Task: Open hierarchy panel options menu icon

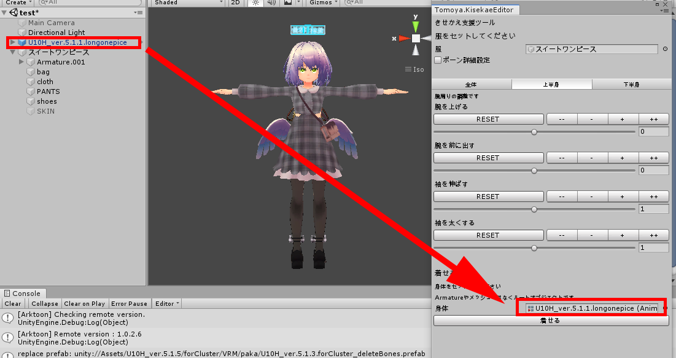Action: 138,12
